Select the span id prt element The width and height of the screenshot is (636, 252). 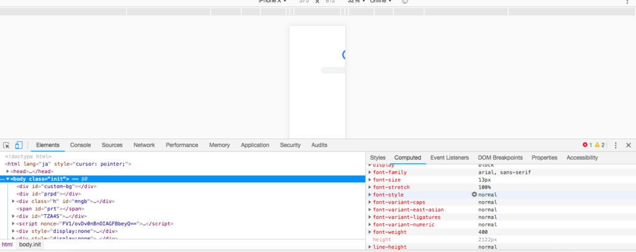tap(50, 209)
